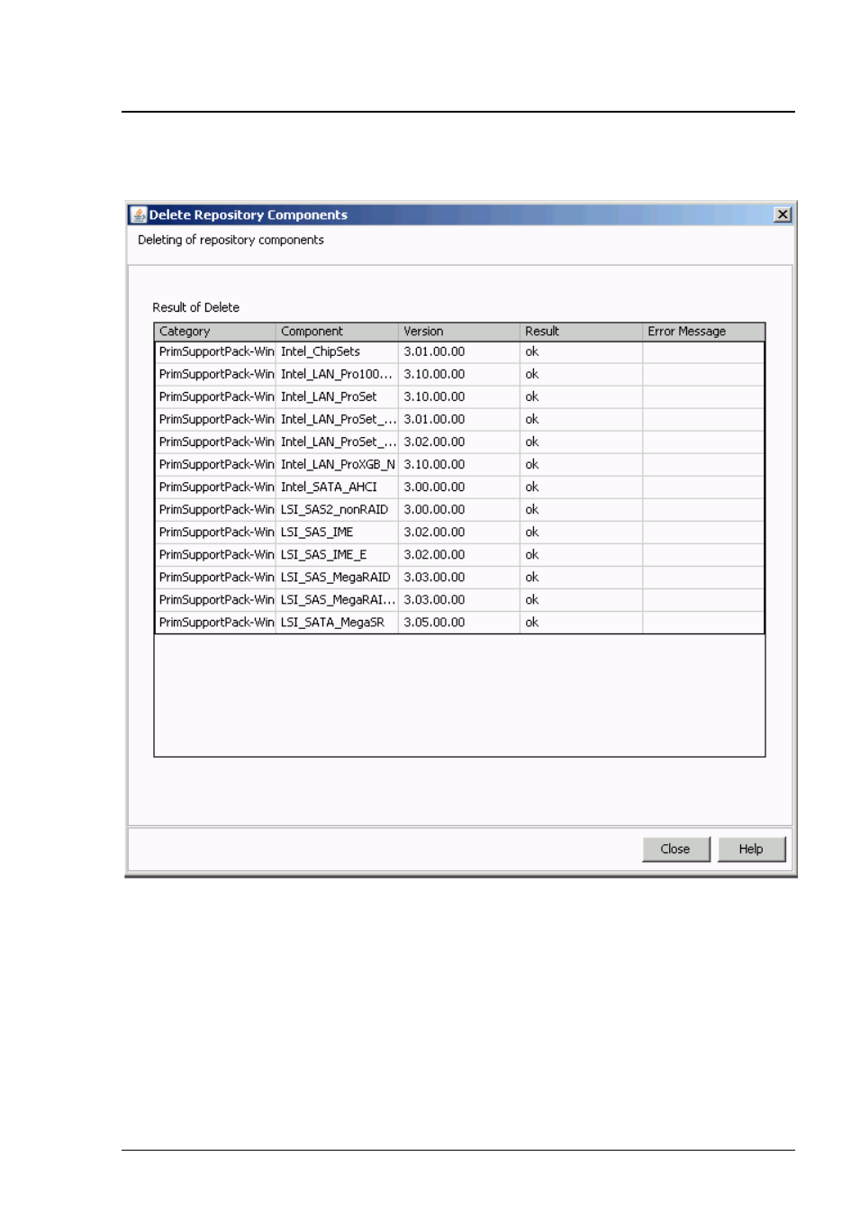
Task: Click the ok result for LSI_SATA_MegaSR
Action: [x=581, y=622]
